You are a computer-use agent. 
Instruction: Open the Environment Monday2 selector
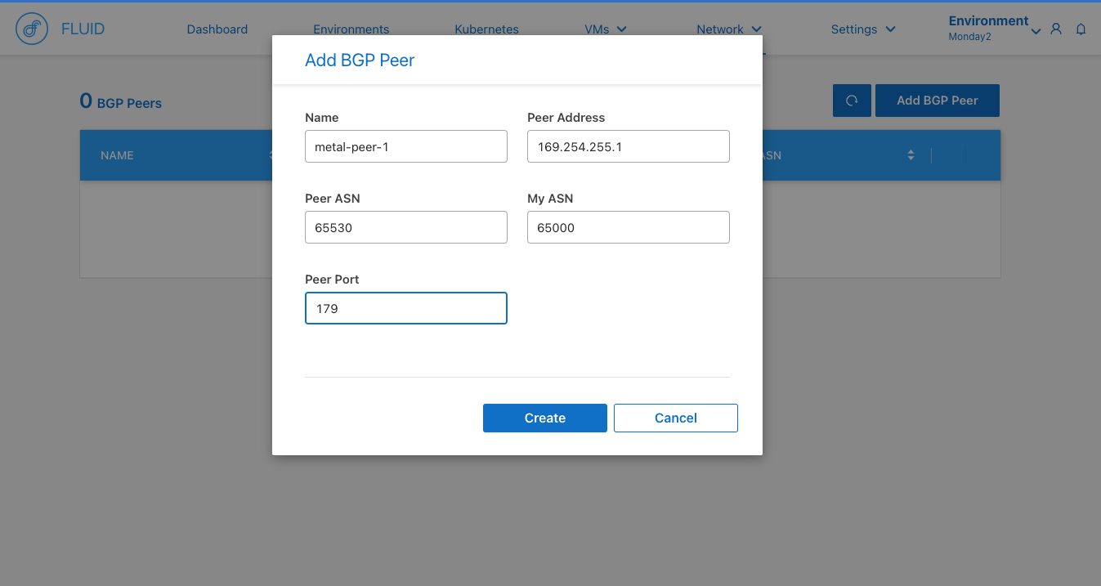tap(994, 29)
